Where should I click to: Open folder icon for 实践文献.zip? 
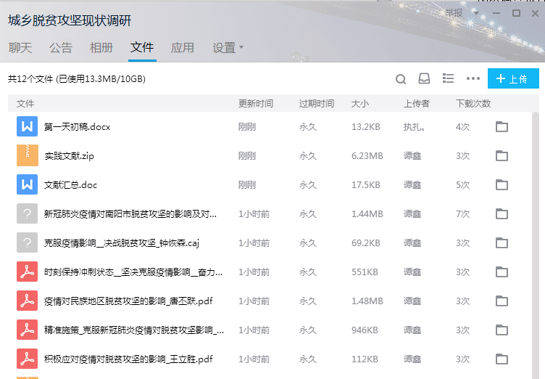502,156
